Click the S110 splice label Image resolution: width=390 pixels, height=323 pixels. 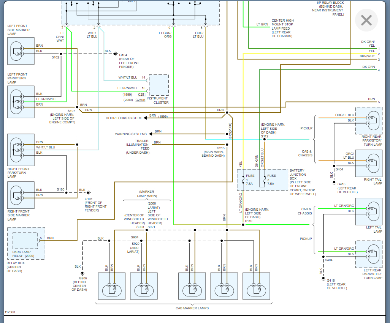[x=249, y=221]
